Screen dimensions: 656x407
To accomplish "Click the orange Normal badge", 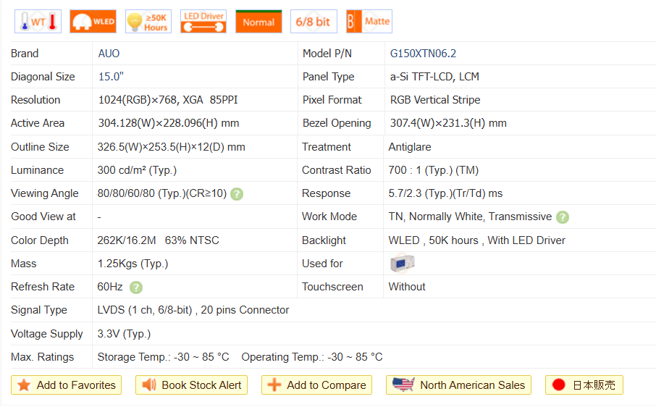I will pyautogui.click(x=258, y=22).
